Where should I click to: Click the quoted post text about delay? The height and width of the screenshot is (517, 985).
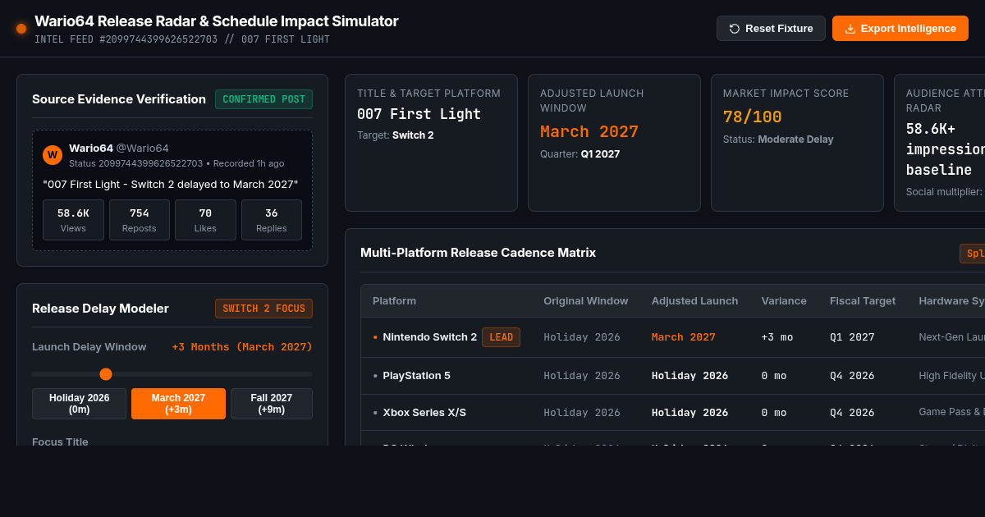171,184
